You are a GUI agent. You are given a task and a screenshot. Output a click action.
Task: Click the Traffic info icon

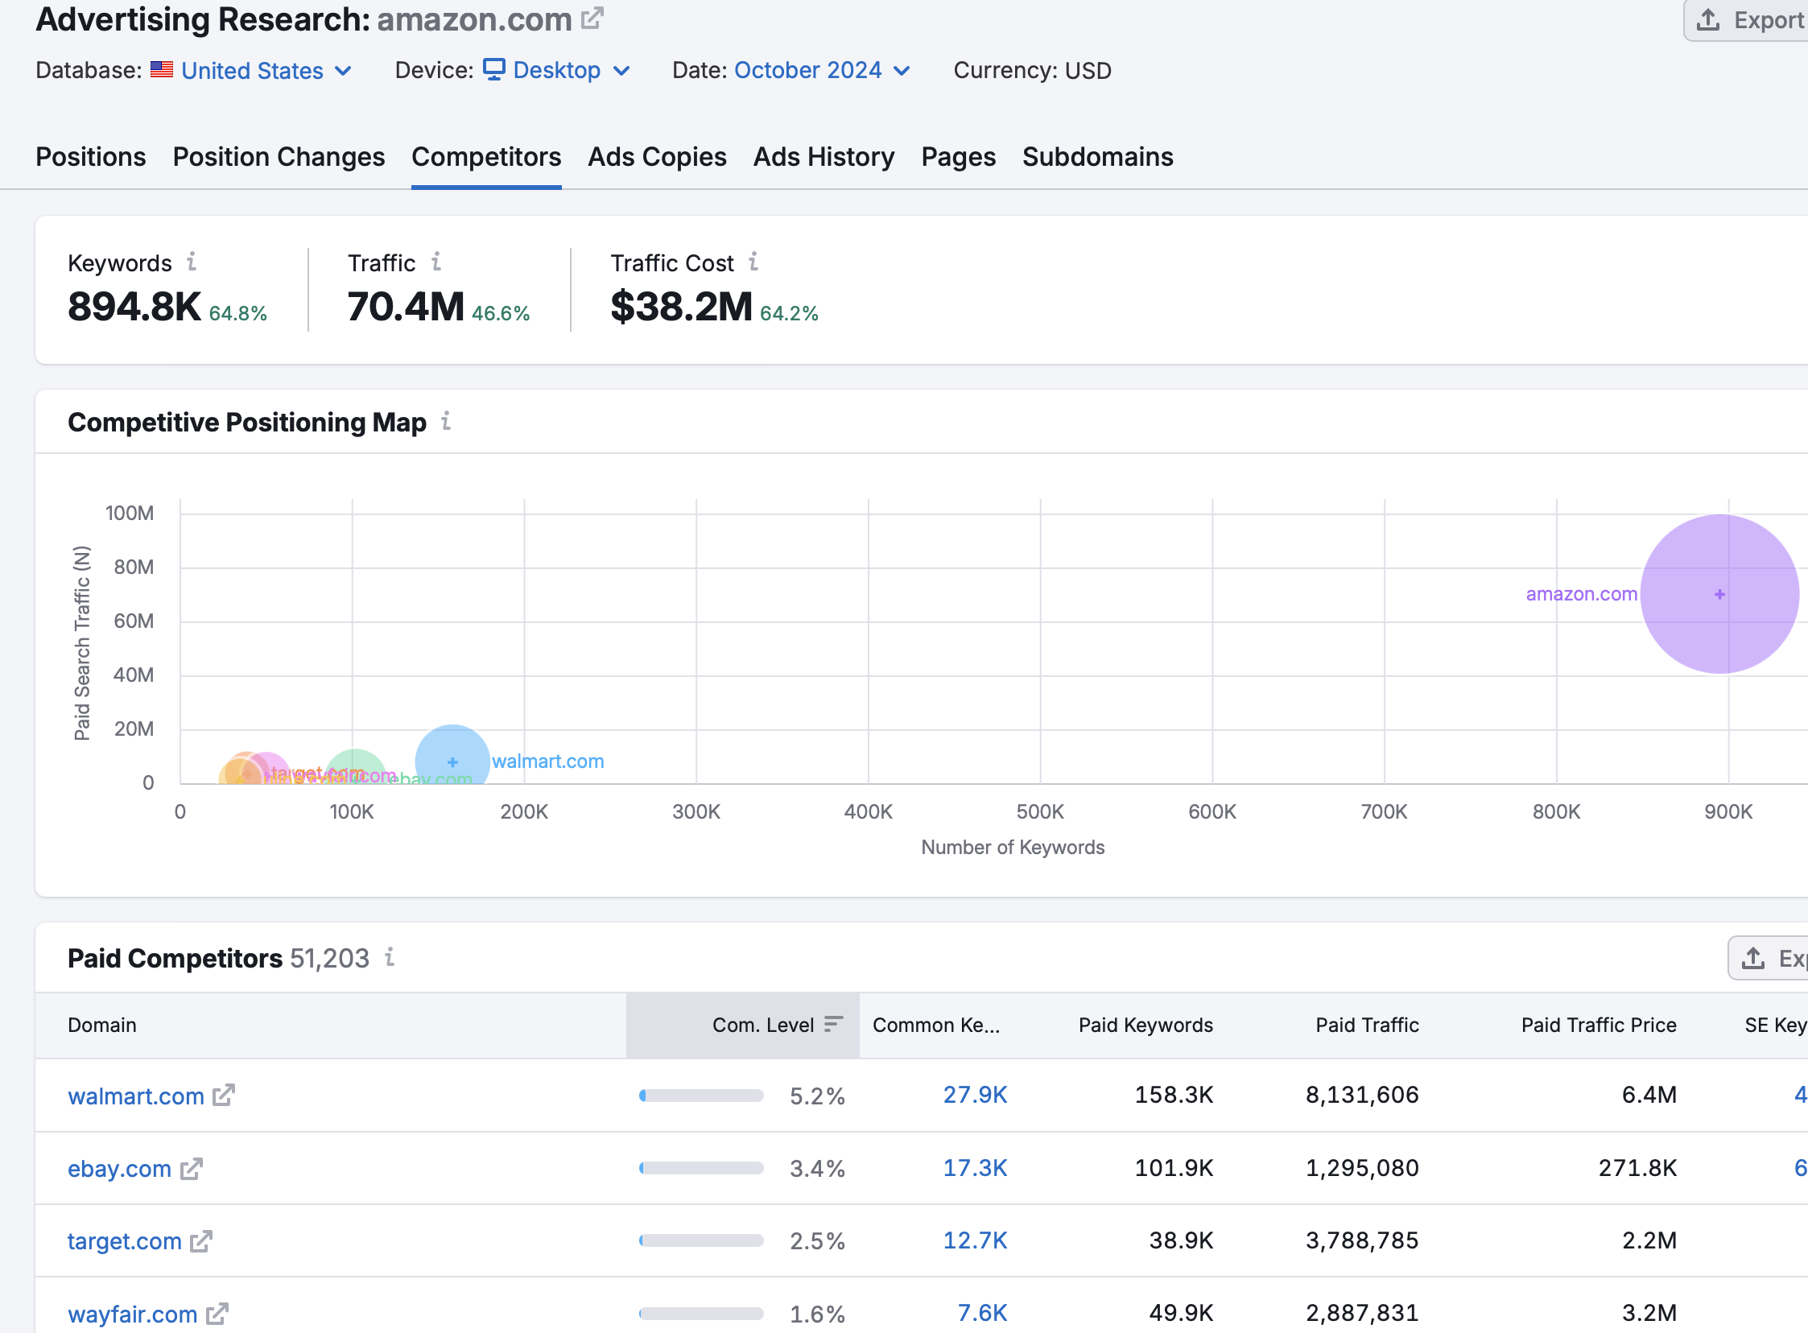(435, 262)
